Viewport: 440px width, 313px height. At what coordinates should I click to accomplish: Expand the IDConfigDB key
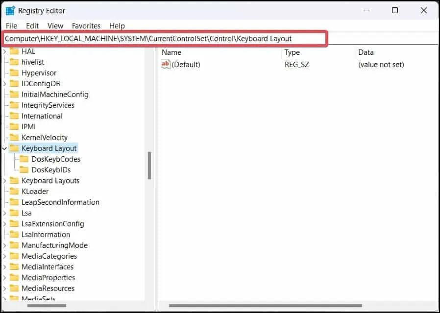click(4, 84)
